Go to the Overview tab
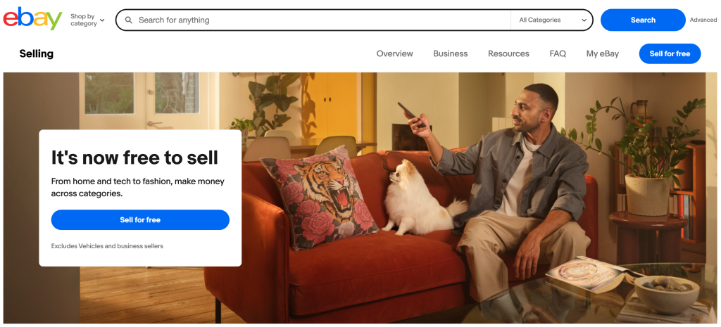The image size is (721, 327). pos(394,53)
